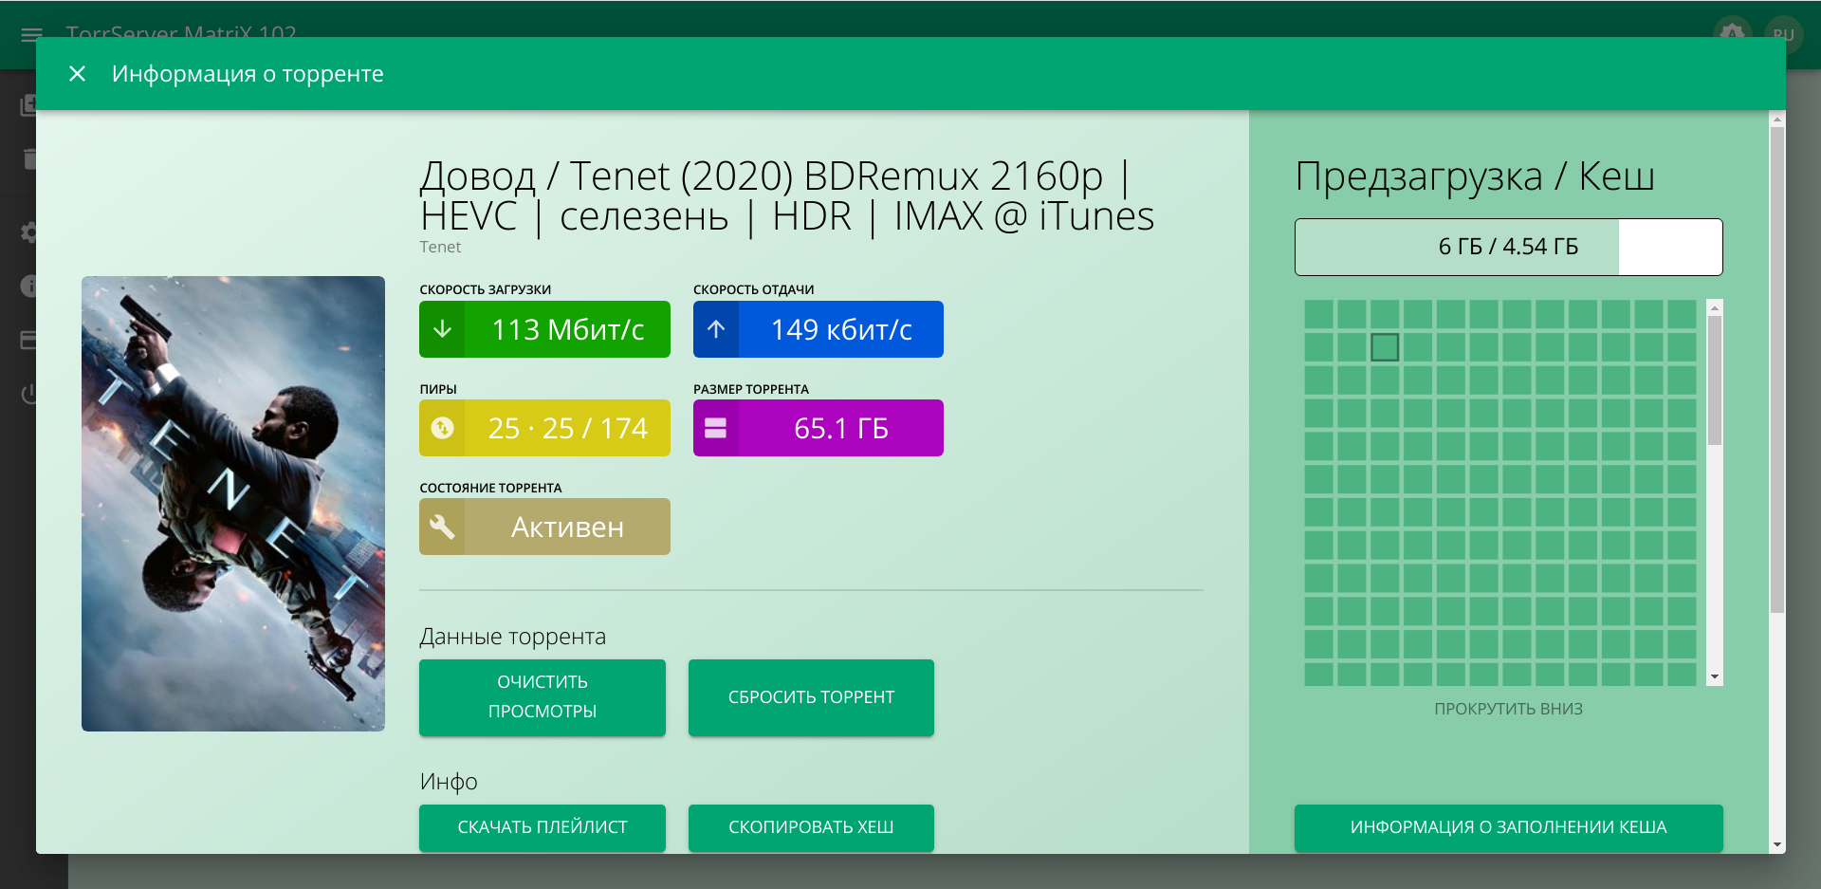Open ИНФОРМАЦИЯ О ЗАПОЛНЕНИИ КЕША

pos(1508,827)
